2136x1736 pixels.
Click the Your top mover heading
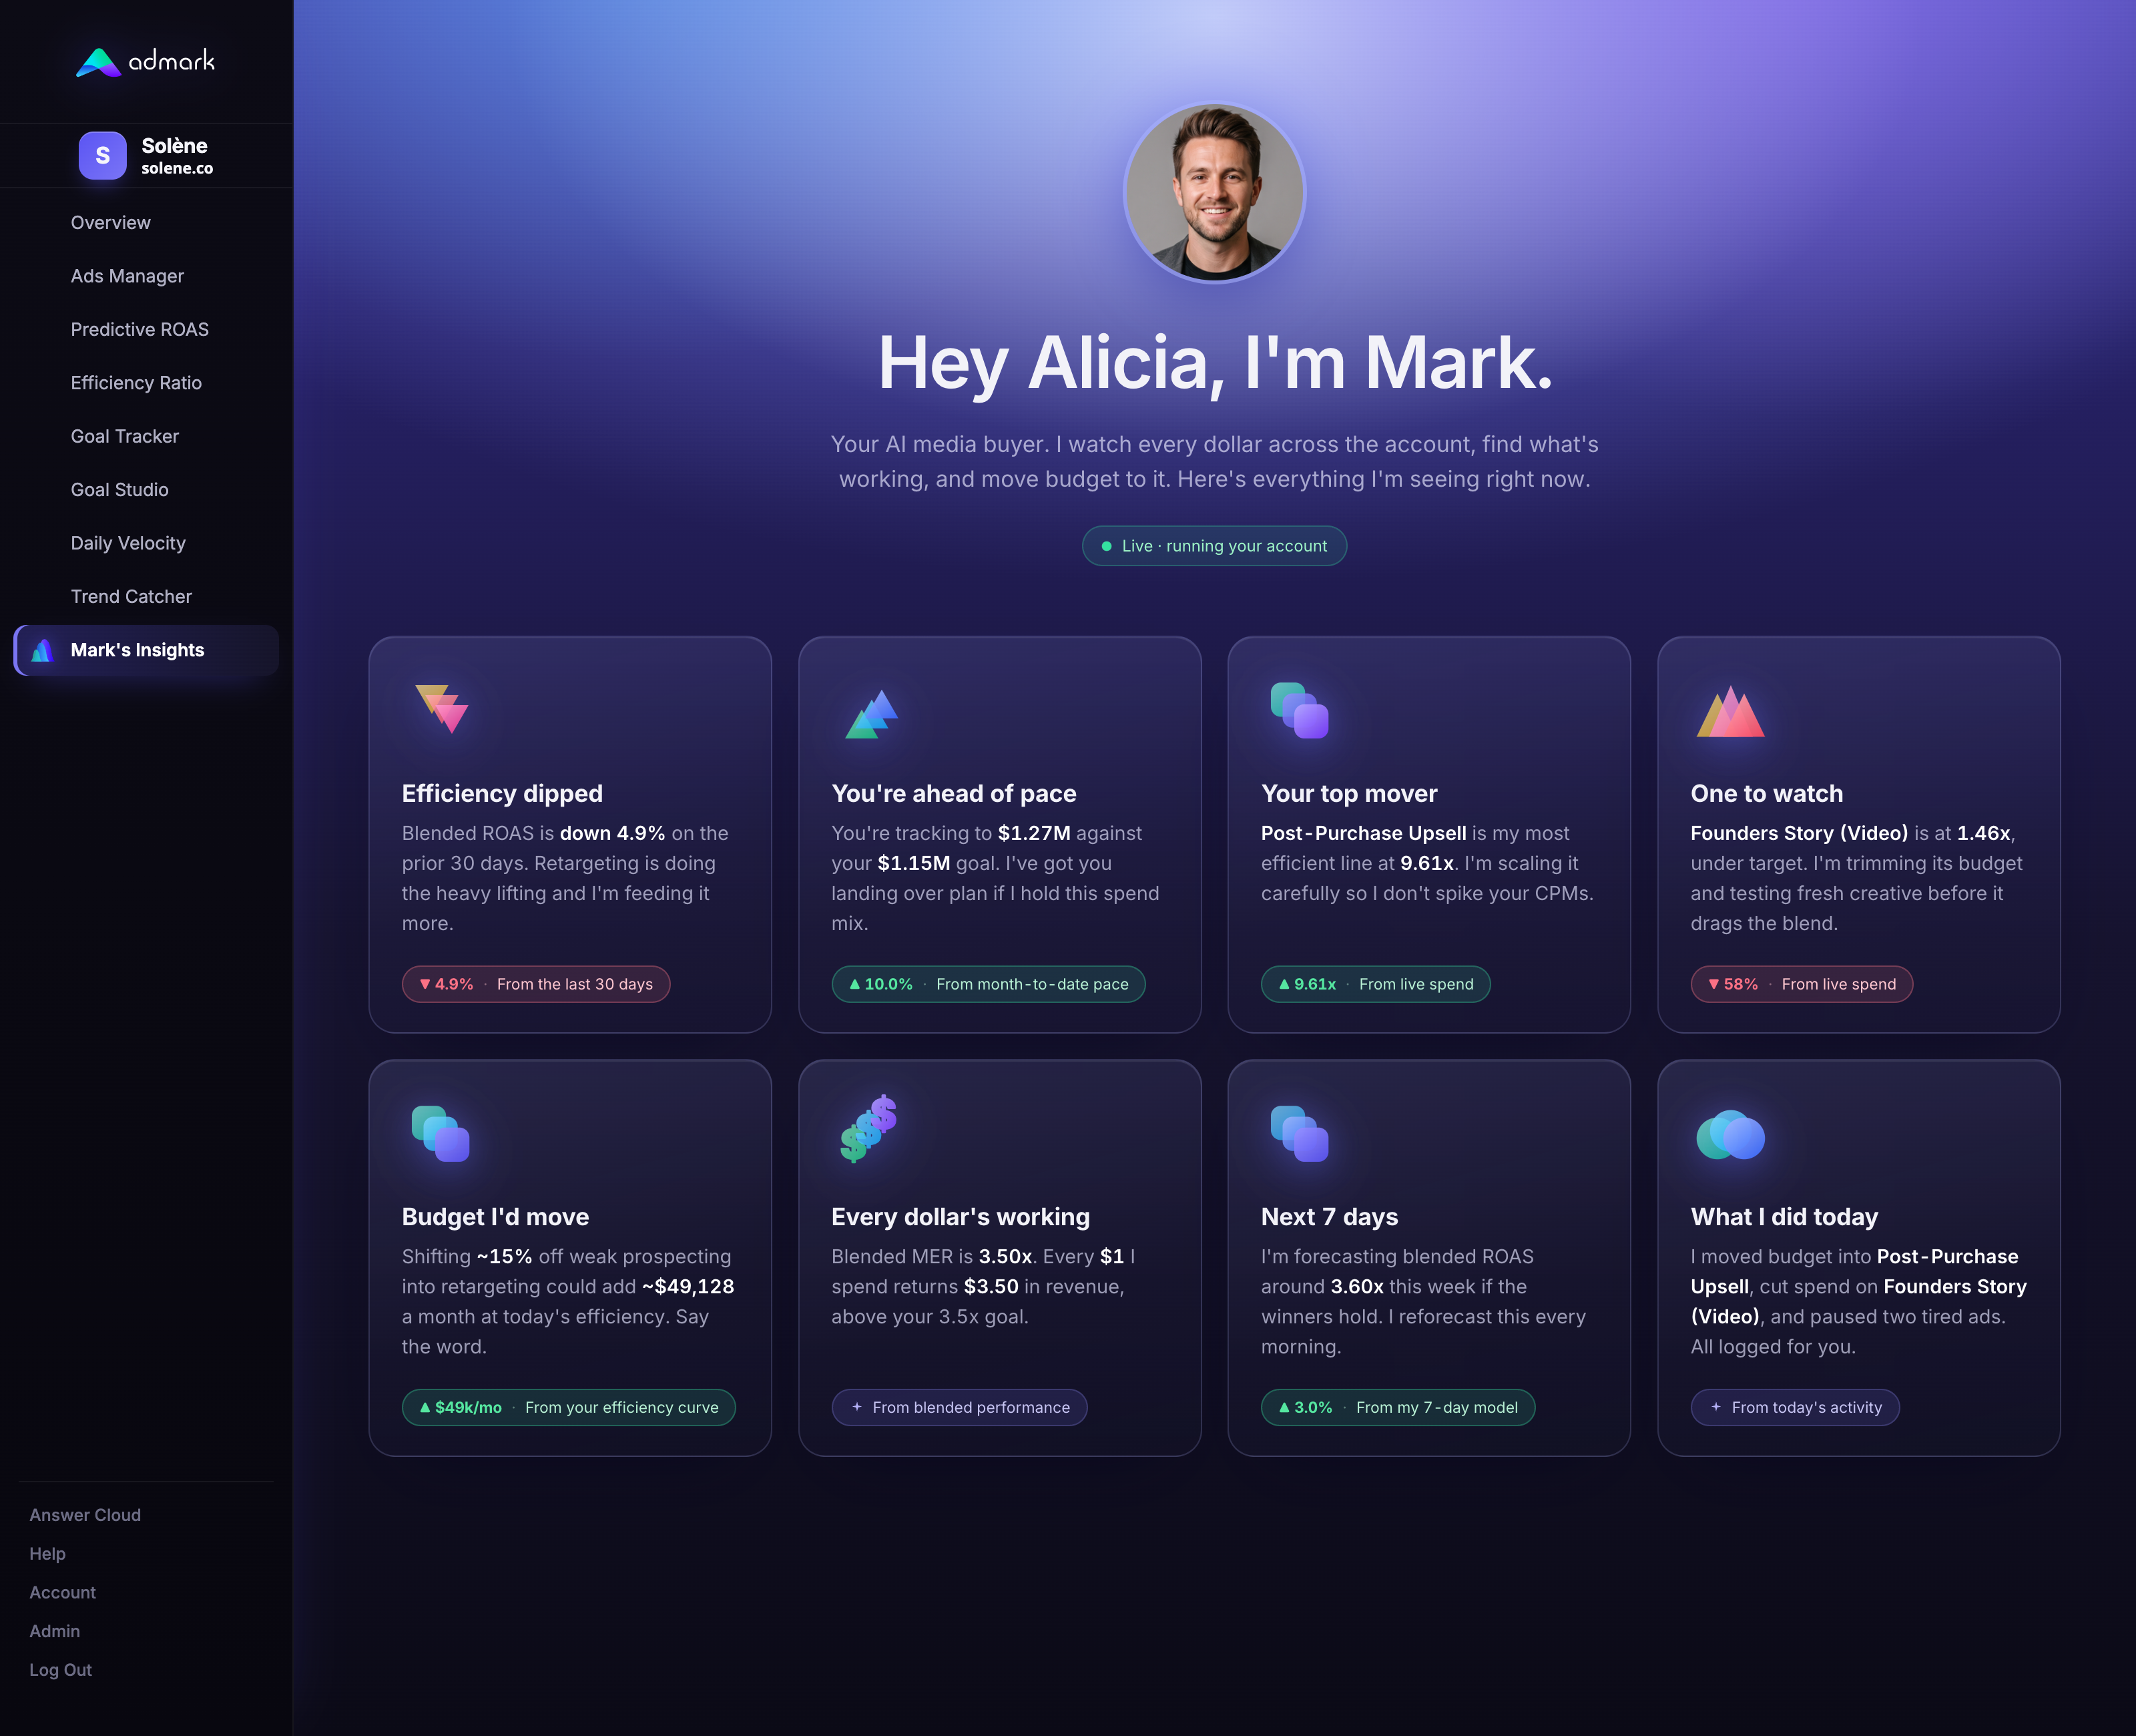click(1350, 794)
